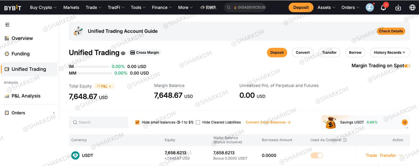This screenshot has width=419, height=166.
Task: Click the Currency column header
Action: [79, 140]
